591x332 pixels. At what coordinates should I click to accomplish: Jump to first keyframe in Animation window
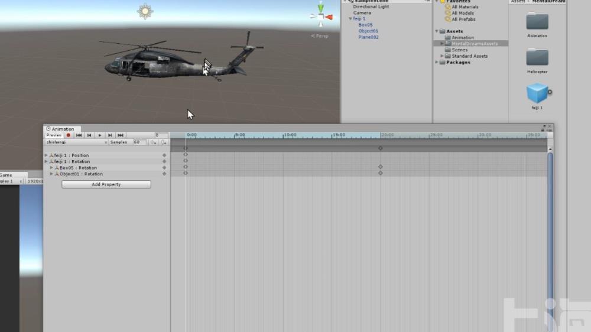pyautogui.click(x=79, y=135)
